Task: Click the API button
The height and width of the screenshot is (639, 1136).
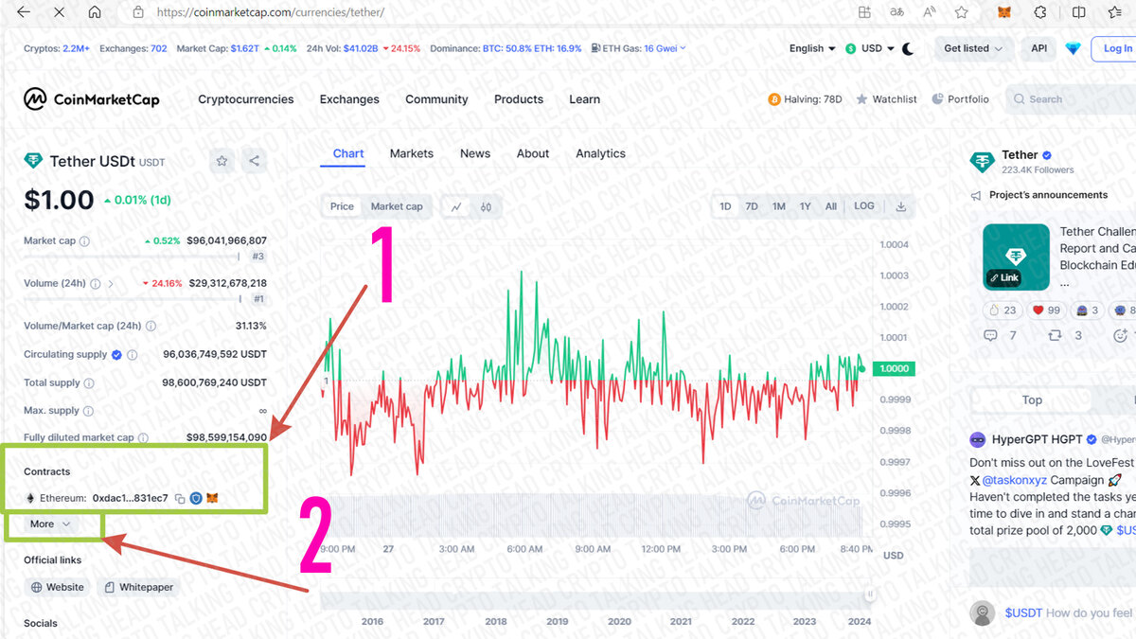Action: pos(1038,48)
